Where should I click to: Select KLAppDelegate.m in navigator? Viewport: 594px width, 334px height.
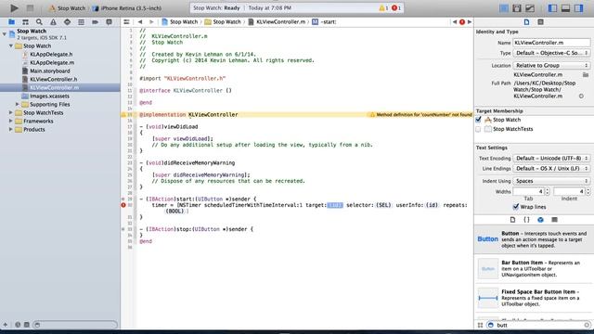click(52, 62)
